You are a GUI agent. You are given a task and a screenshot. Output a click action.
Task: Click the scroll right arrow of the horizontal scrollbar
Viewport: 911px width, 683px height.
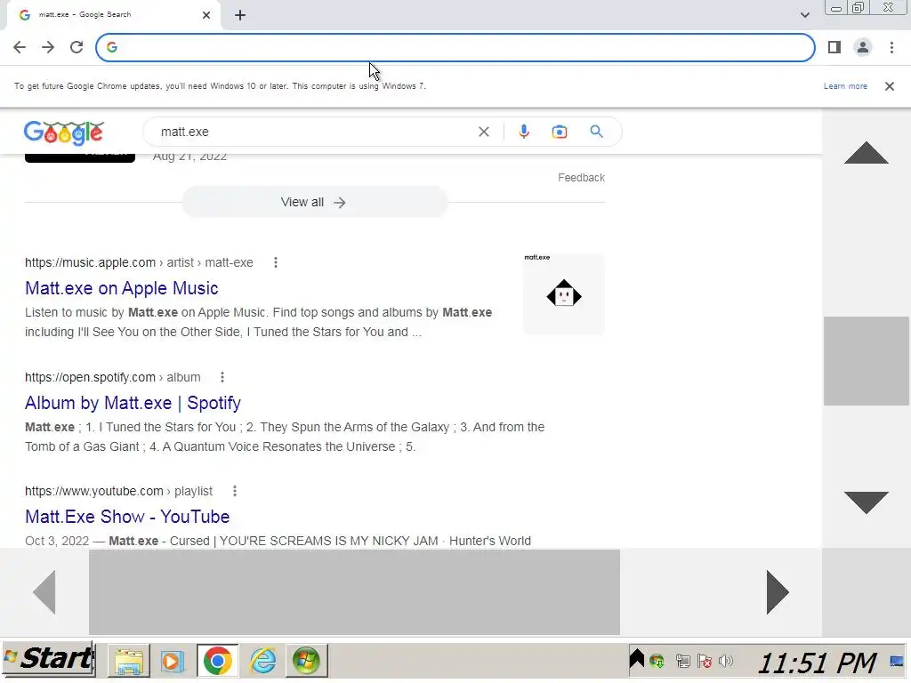click(778, 591)
